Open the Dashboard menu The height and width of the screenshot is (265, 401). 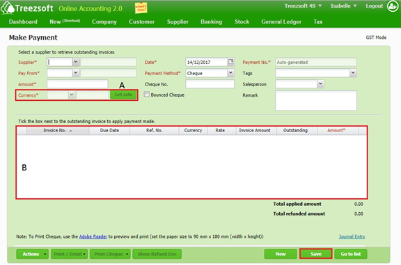pos(23,22)
